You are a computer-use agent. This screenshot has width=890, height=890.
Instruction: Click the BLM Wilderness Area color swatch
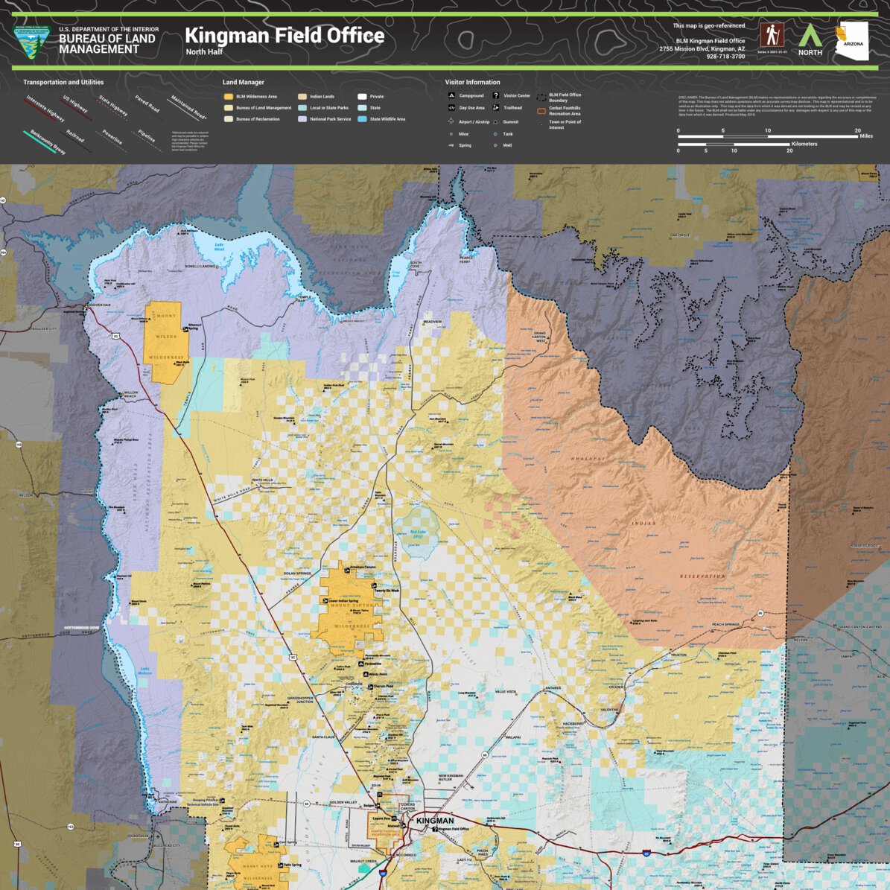[228, 97]
